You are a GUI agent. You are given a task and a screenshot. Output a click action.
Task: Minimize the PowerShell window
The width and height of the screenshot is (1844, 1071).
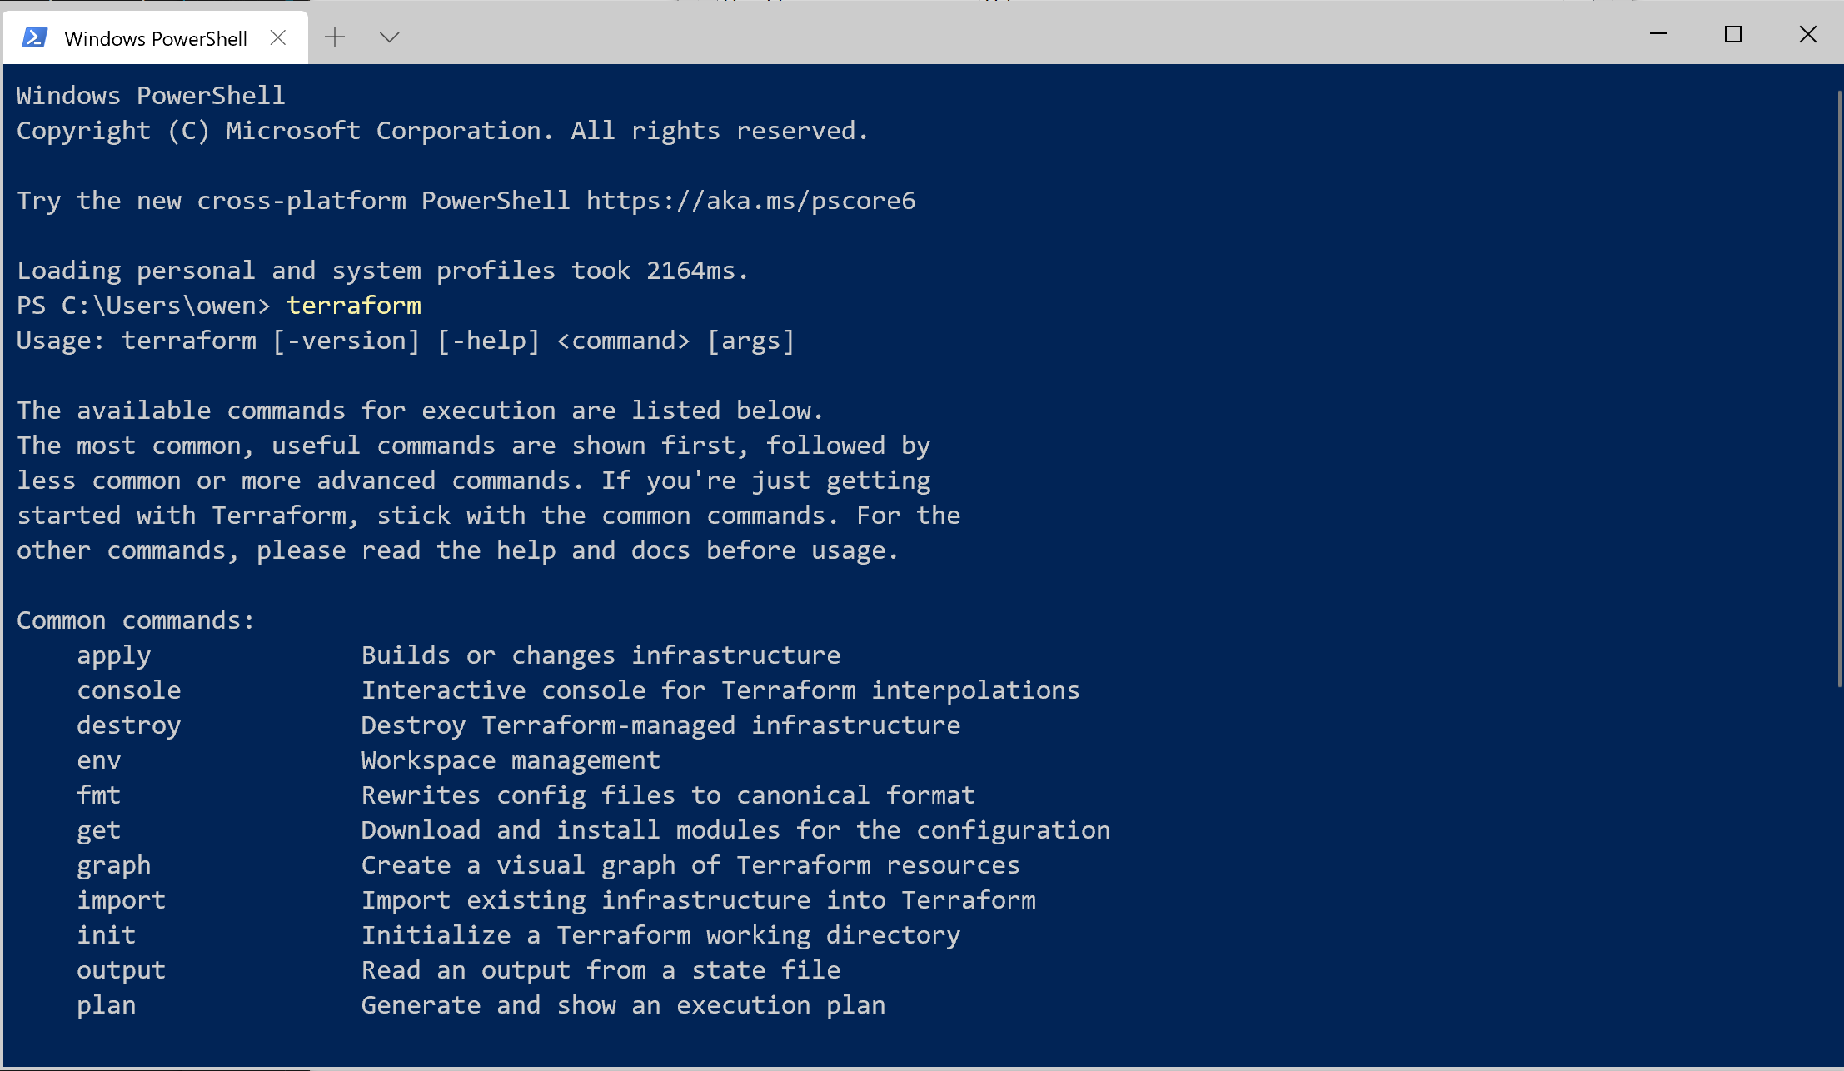[1657, 34]
